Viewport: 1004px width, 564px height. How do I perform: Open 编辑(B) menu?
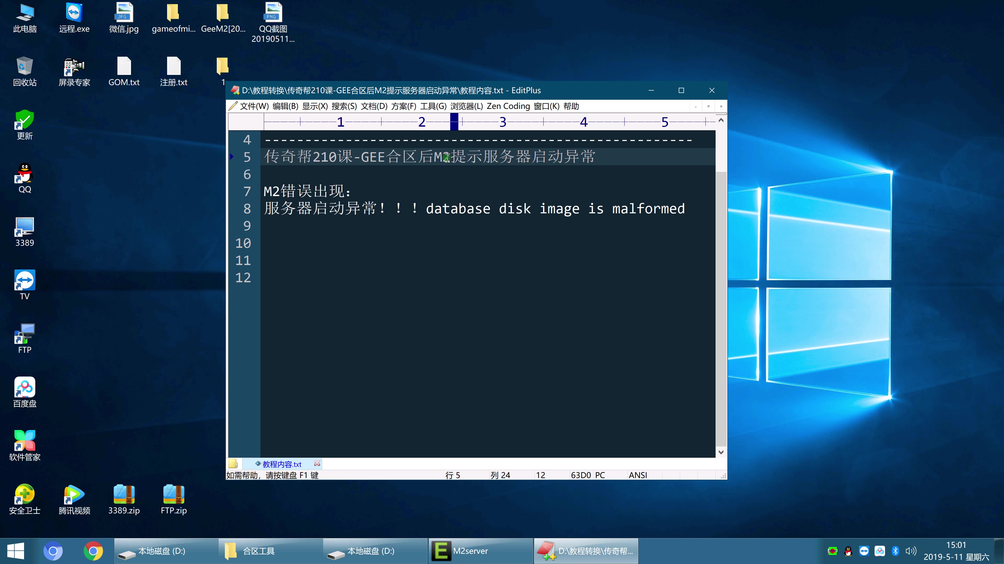click(285, 106)
